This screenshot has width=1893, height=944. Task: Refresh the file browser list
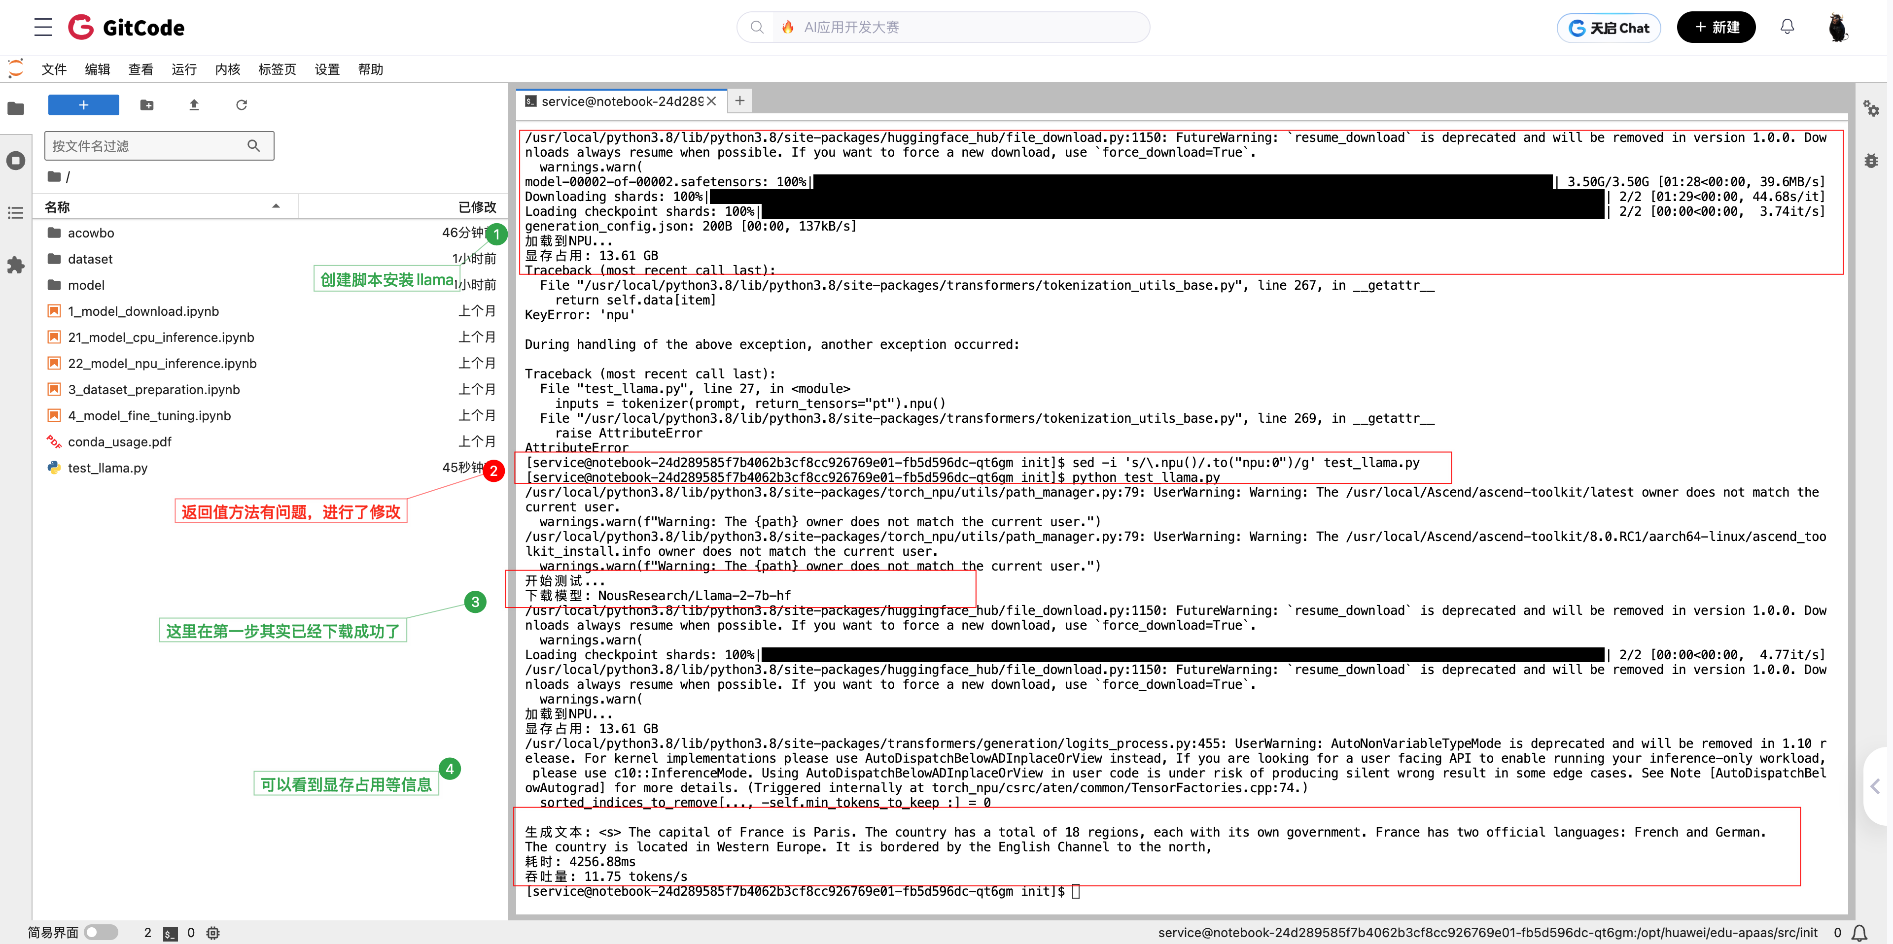[241, 105]
